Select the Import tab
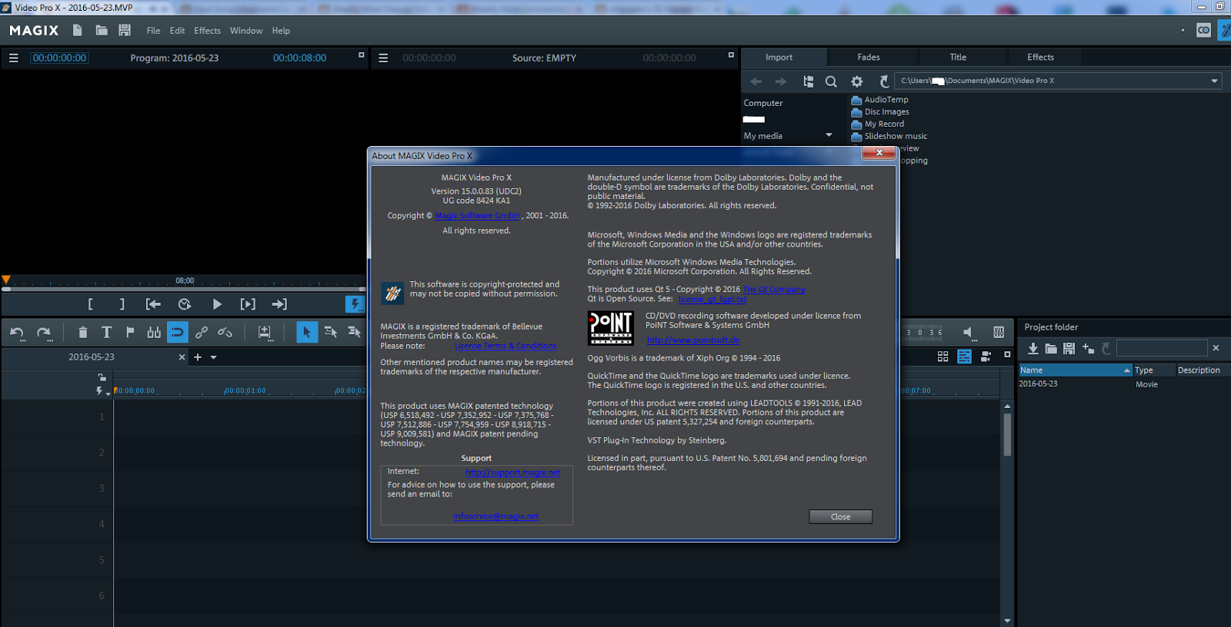 click(x=779, y=58)
